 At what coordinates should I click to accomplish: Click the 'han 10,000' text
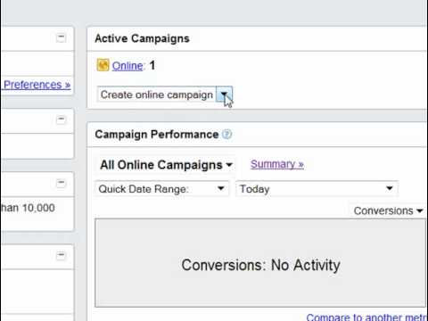point(29,208)
